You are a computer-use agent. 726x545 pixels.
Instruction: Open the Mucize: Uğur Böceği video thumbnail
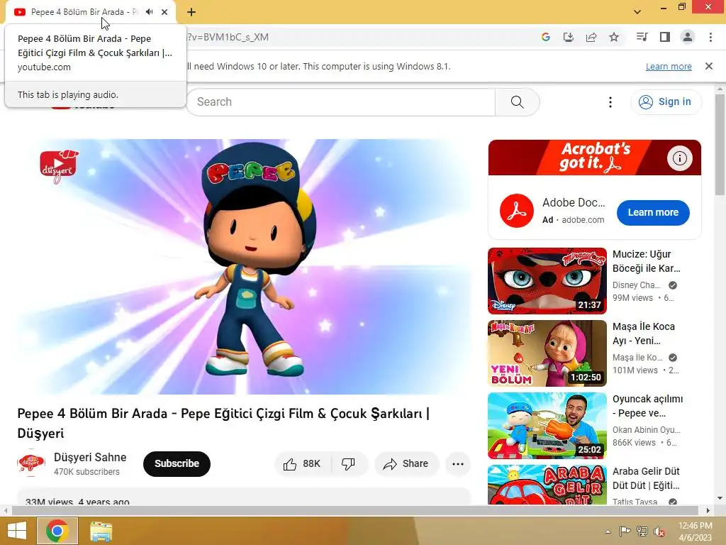click(547, 281)
